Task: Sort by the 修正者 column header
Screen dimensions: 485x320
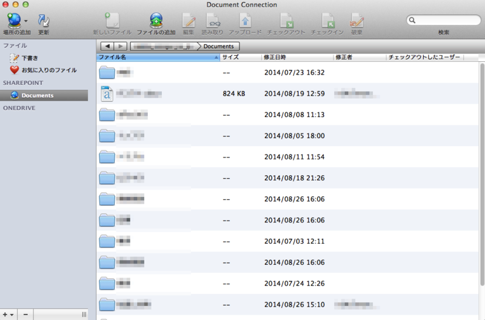Action: pos(360,57)
